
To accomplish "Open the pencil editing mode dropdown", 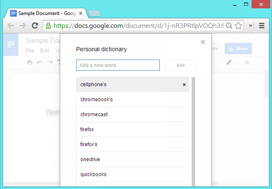I will 231,62.
